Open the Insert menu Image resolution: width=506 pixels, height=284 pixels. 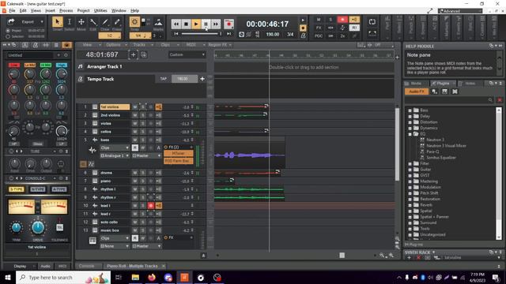[x=50, y=10]
